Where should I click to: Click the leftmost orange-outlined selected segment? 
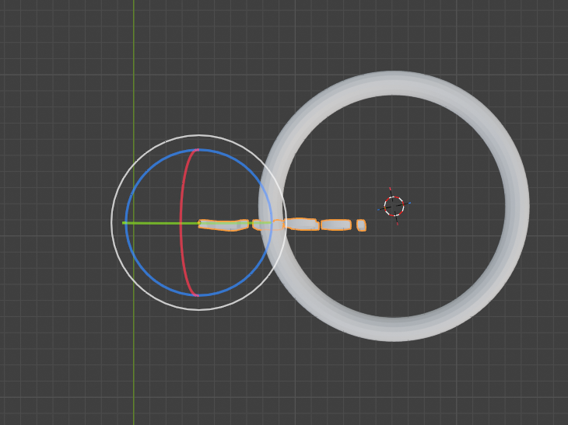223,225
